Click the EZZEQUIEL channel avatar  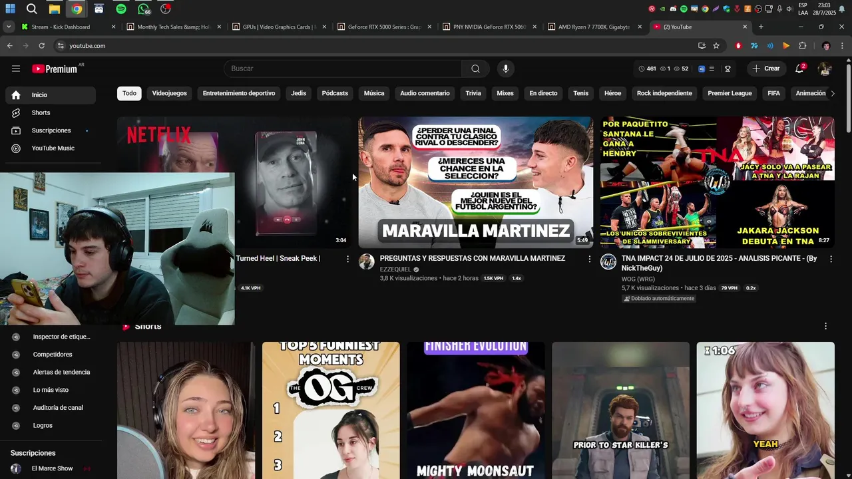click(x=367, y=261)
